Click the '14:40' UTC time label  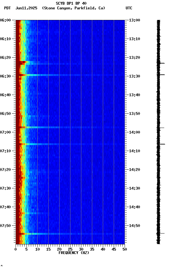click(x=135, y=207)
